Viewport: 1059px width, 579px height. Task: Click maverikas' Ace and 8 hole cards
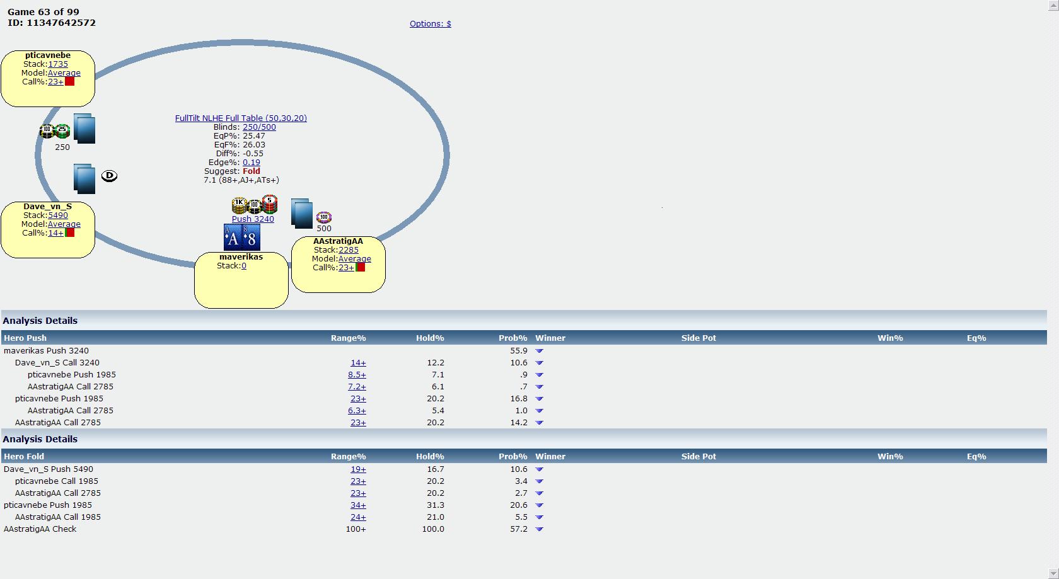pyautogui.click(x=242, y=238)
